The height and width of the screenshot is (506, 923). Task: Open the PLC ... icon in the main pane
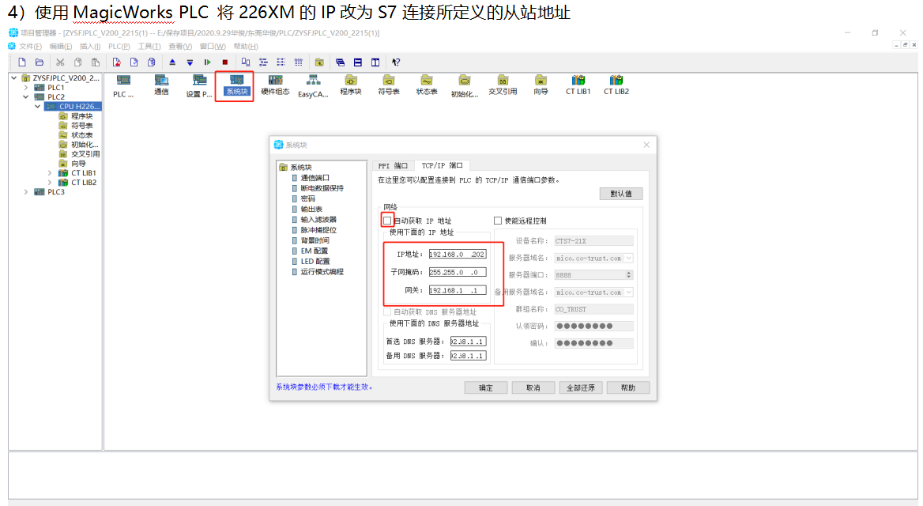pyautogui.click(x=123, y=86)
